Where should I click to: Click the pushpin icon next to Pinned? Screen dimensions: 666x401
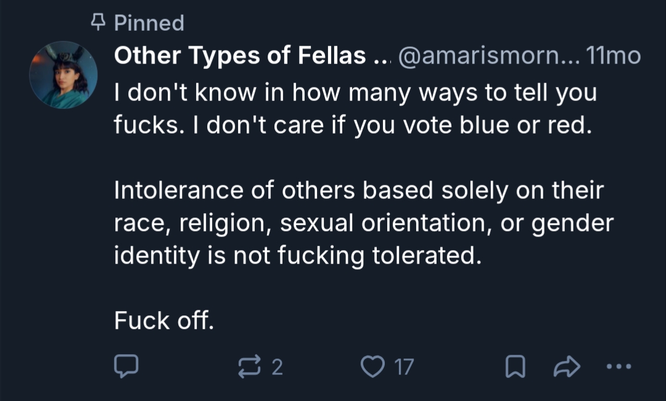coord(97,23)
